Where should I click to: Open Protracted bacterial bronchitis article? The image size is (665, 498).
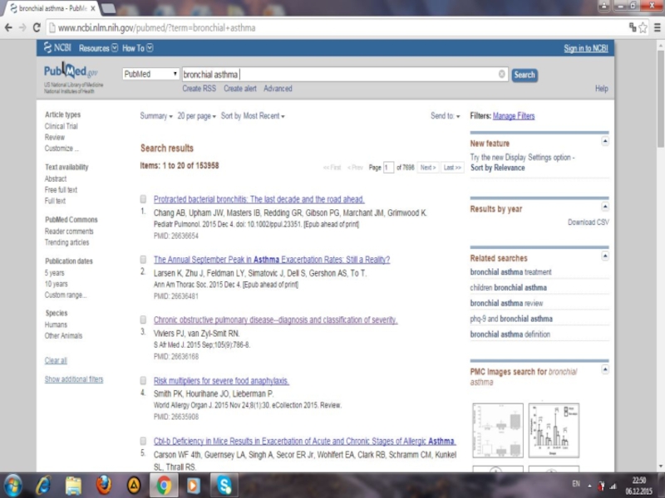pos(259,199)
